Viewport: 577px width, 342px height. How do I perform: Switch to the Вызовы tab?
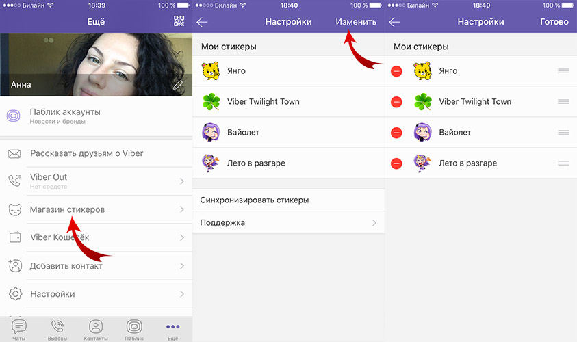57,330
